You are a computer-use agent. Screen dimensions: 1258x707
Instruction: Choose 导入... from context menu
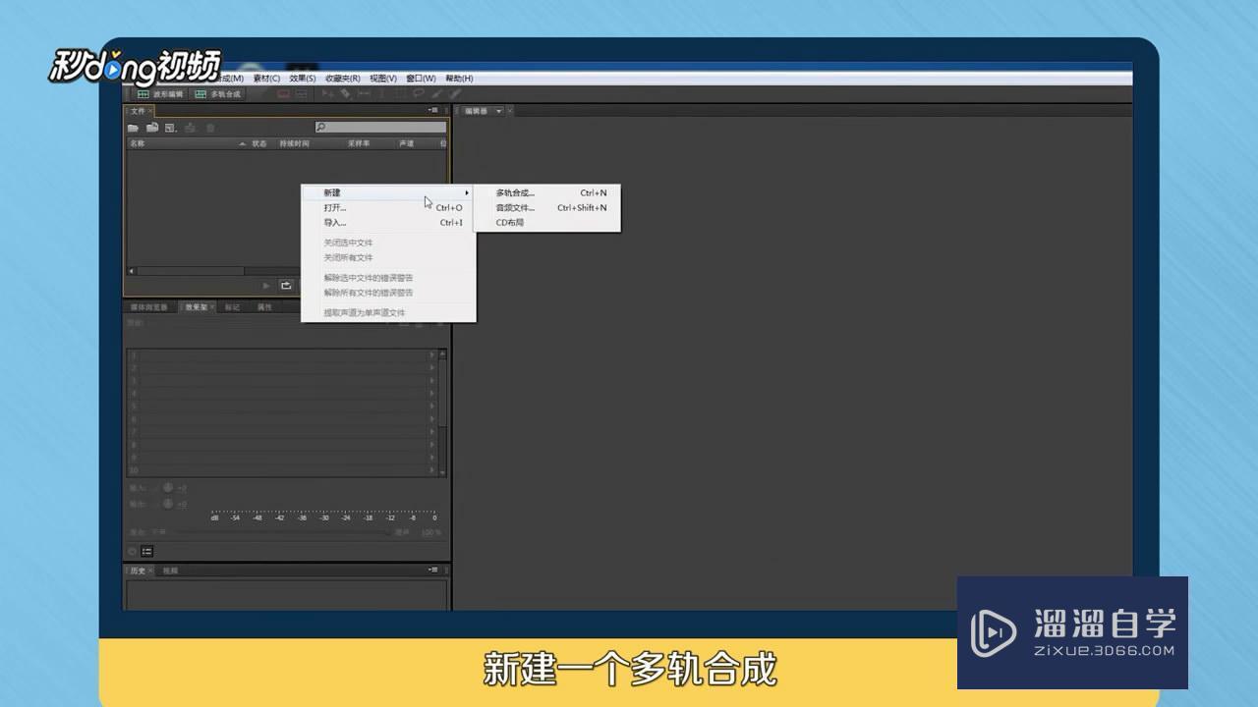pos(388,223)
